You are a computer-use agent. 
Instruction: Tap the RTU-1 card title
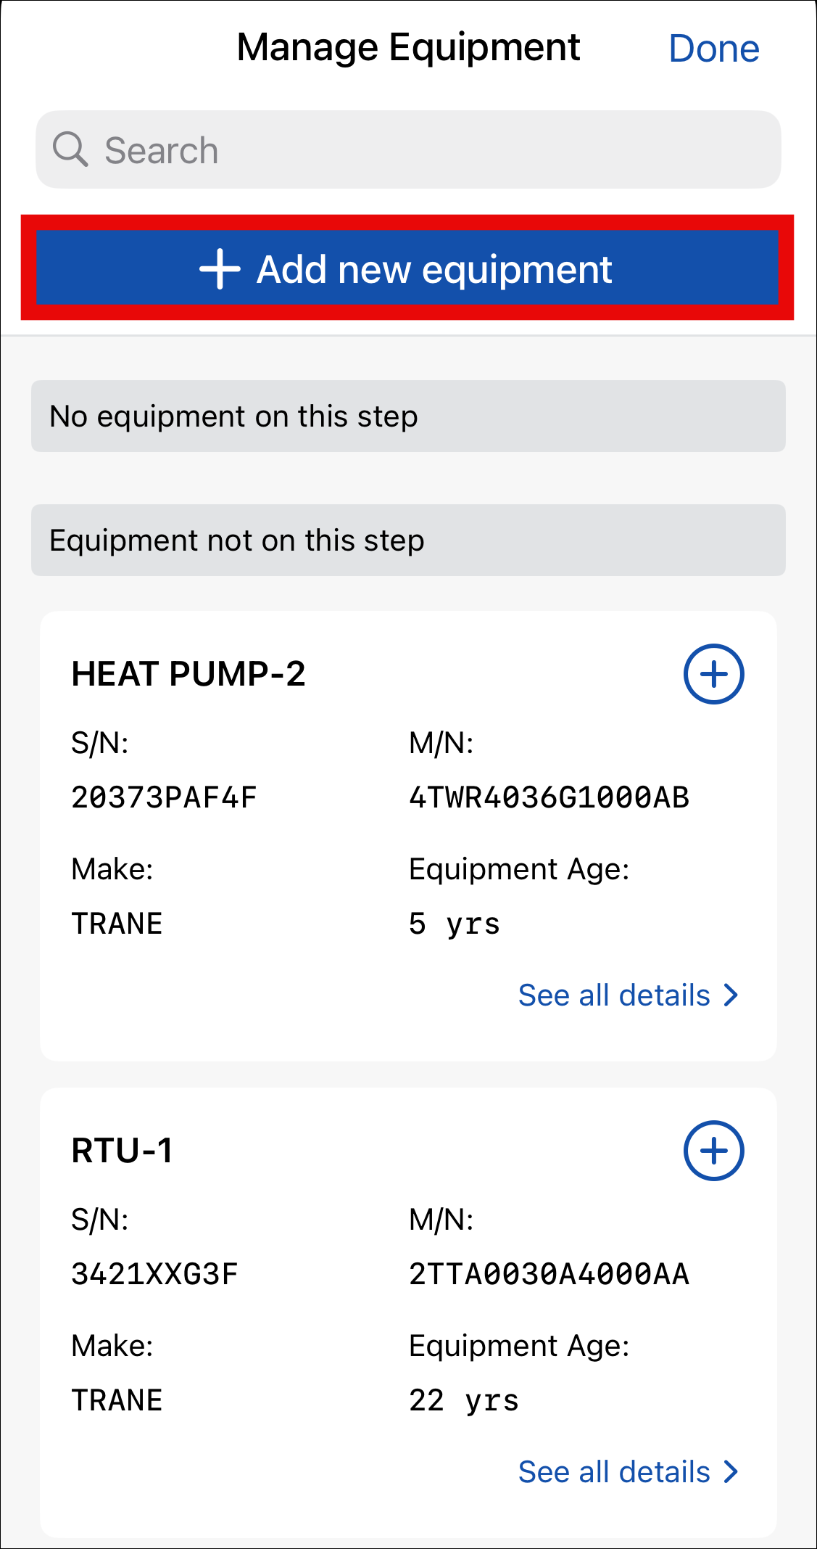122,1151
